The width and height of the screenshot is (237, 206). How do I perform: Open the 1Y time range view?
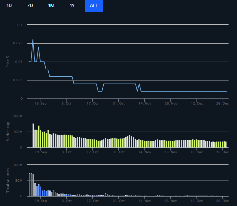click(x=72, y=6)
